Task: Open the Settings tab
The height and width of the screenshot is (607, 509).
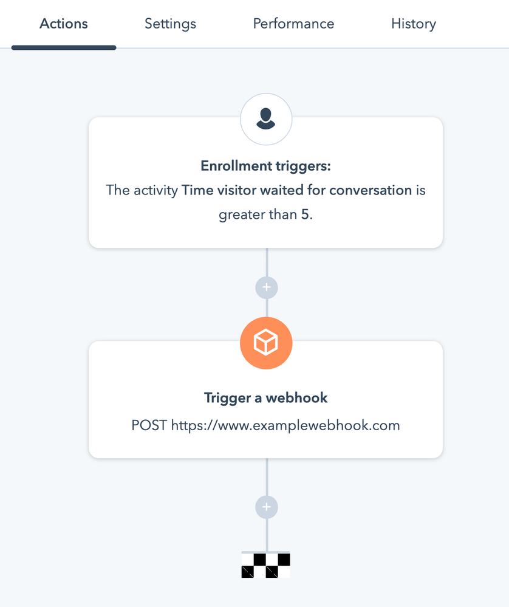Action: coord(170,24)
